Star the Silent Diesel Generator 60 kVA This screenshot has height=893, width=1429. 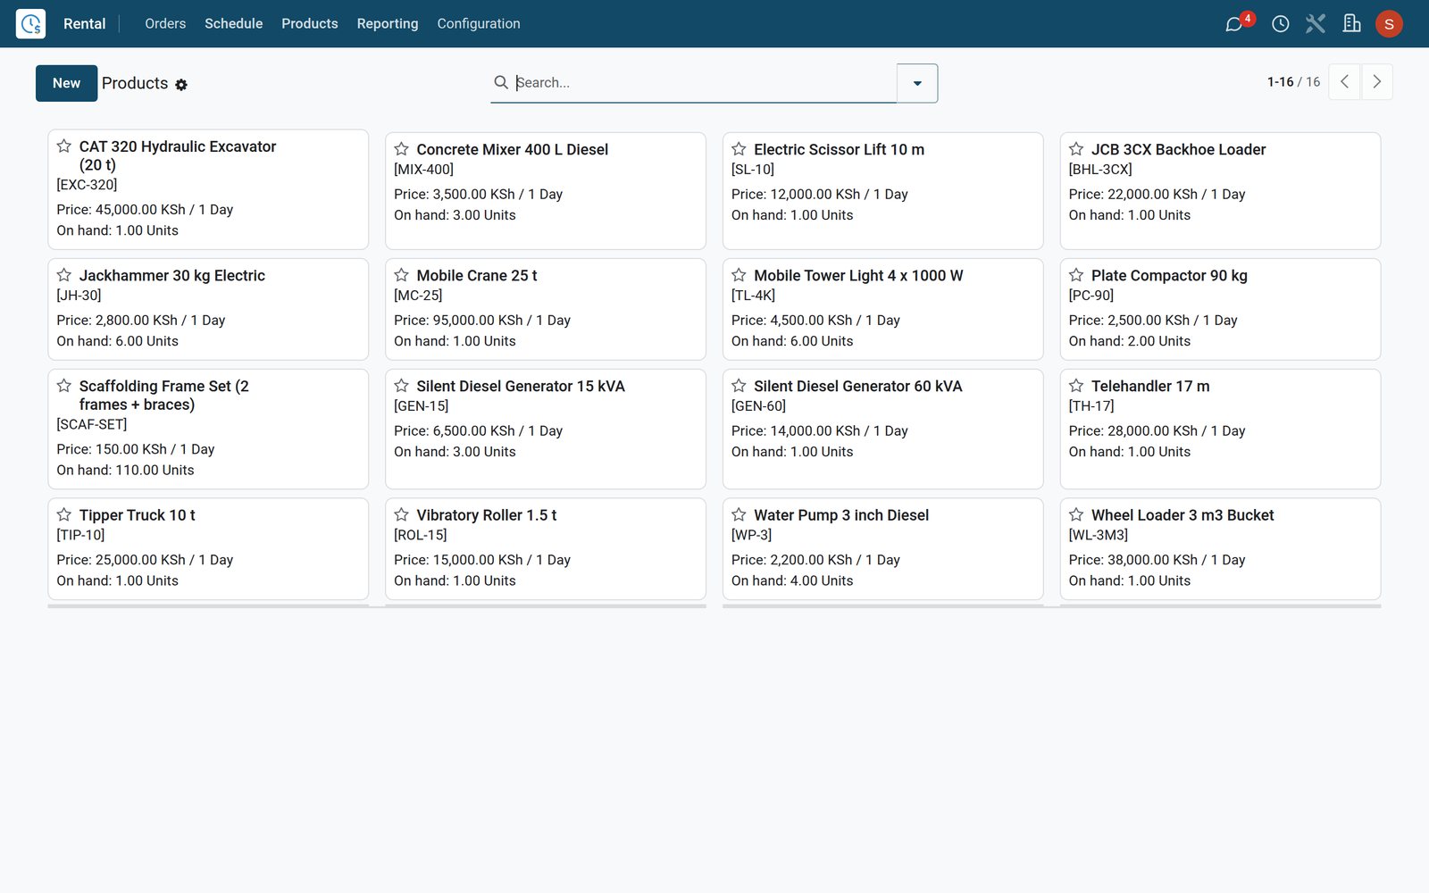[x=739, y=386]
